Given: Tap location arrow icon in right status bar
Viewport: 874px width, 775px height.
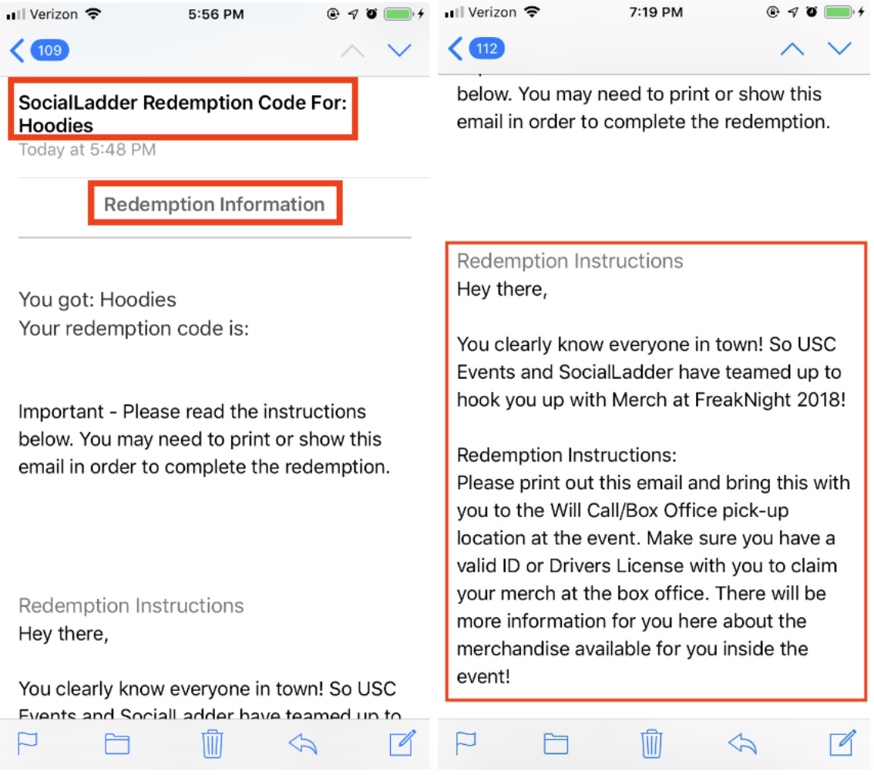Looking at the screenshot, I should click(792, 12).
